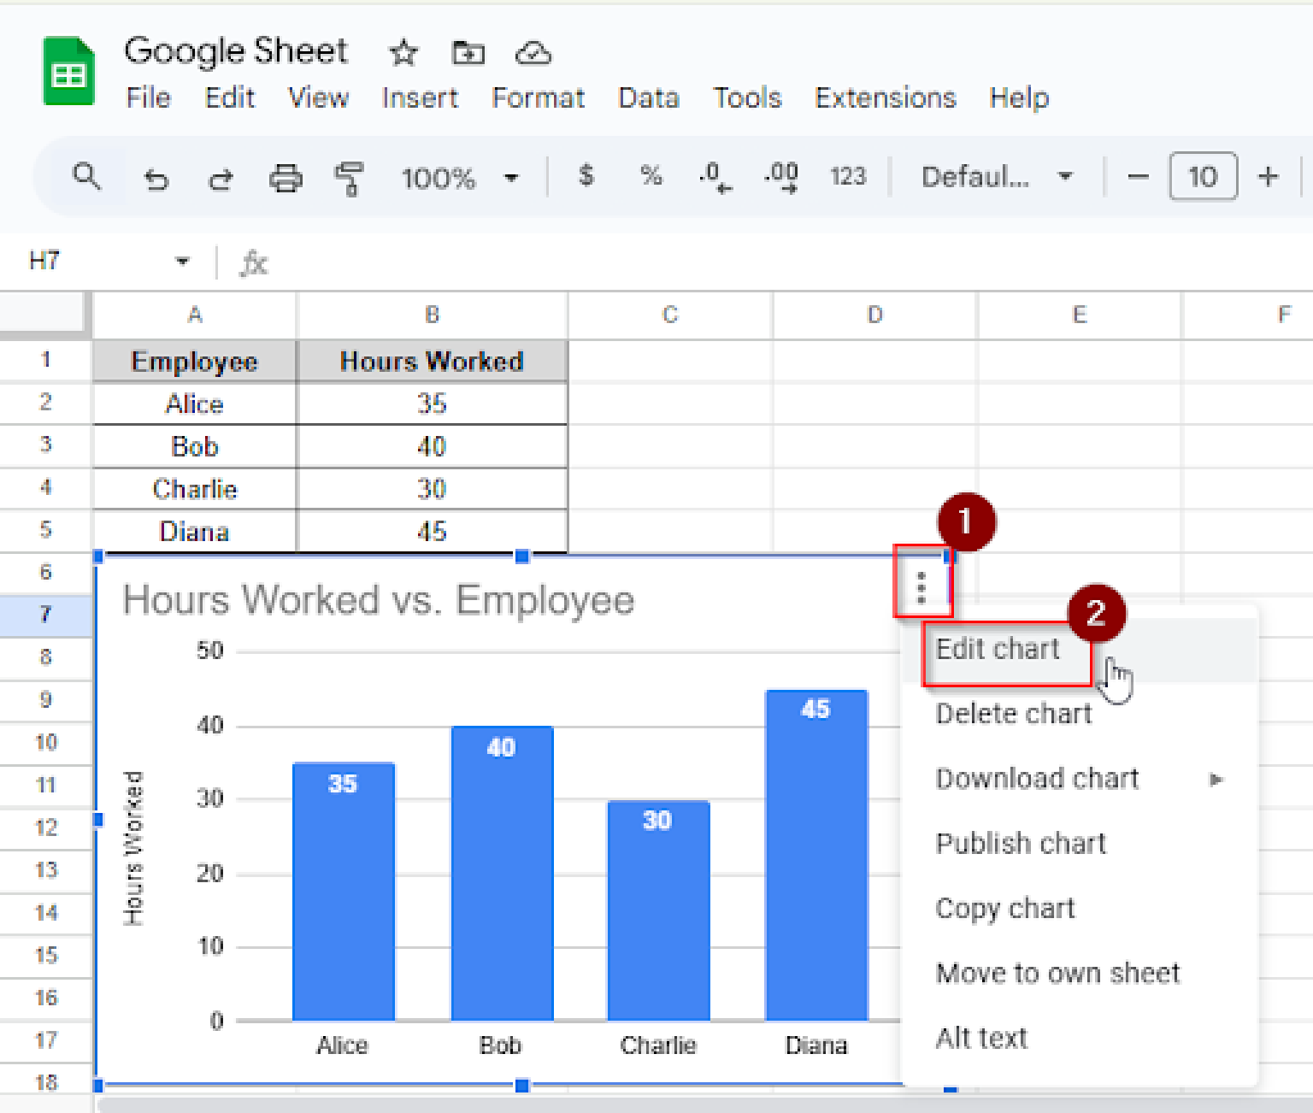The image size is (1313, 1113).
Task: Click the Google Sheet document title
Action: pyautogui.click(x=236, y=51)
